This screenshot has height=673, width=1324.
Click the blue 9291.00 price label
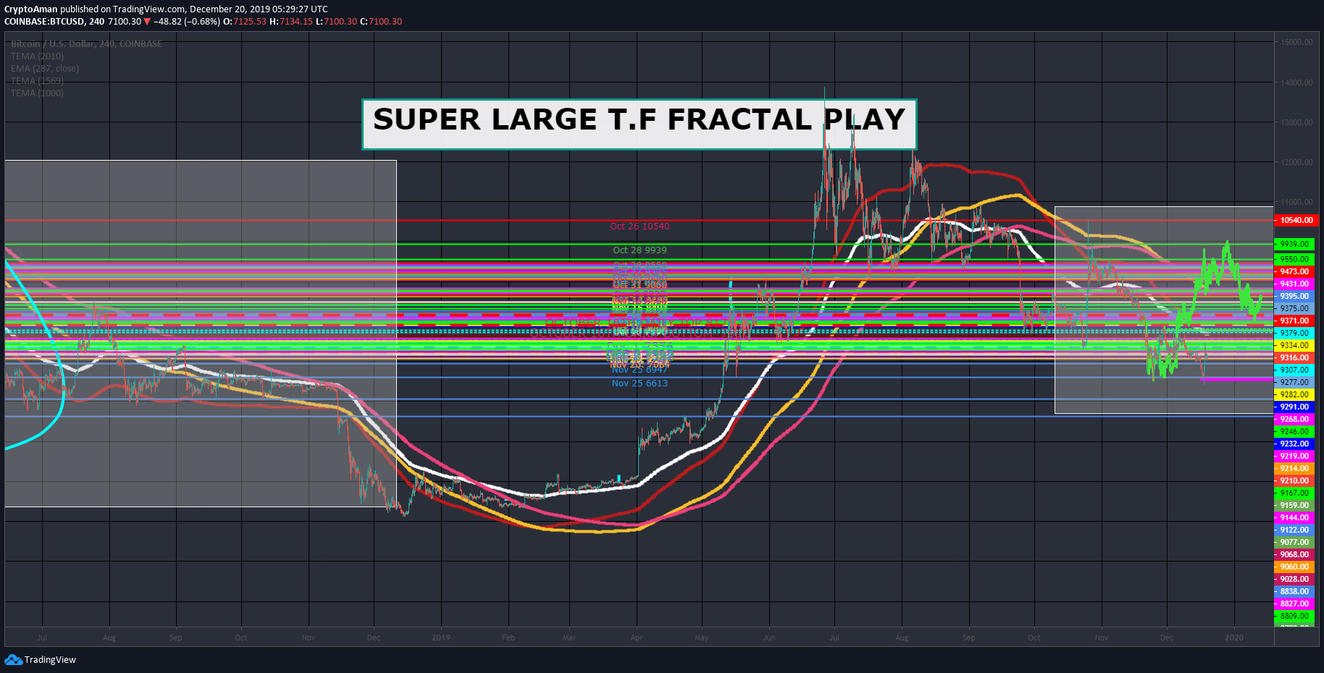pyautogui.click(x=1294, y=407)
